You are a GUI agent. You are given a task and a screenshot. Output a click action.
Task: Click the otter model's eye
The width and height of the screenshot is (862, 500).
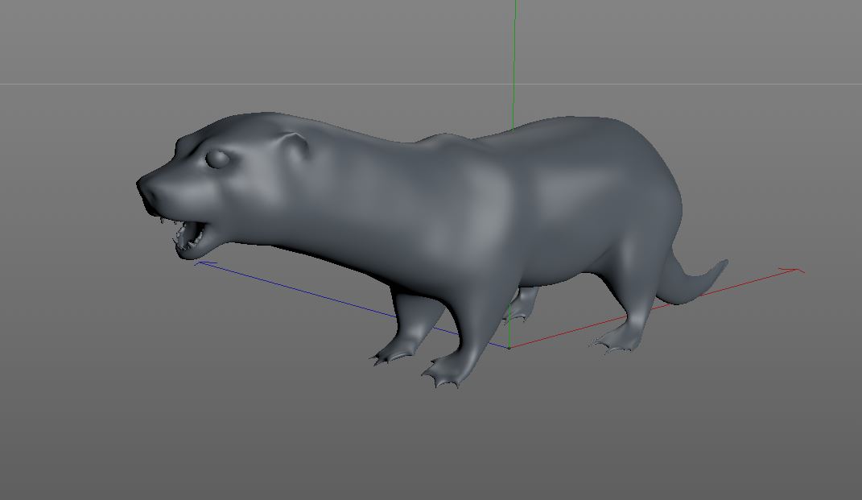pos(217,159)
